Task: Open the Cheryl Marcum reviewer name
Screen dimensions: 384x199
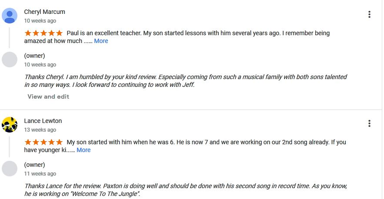Action: point(44,12)
